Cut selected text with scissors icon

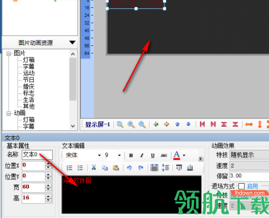[x=94, y=168]
